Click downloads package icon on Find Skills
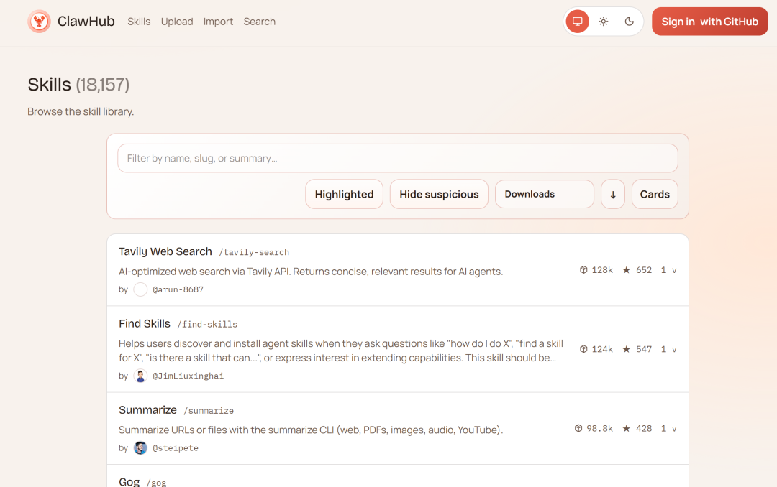The height and width of the screenshot is (487, 777). [583, 349]
